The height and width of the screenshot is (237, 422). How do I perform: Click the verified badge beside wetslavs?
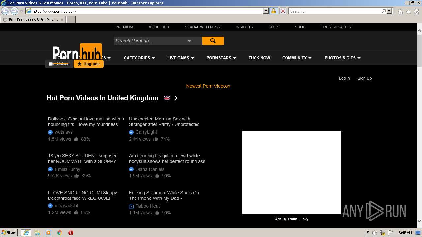coord(50,132)
